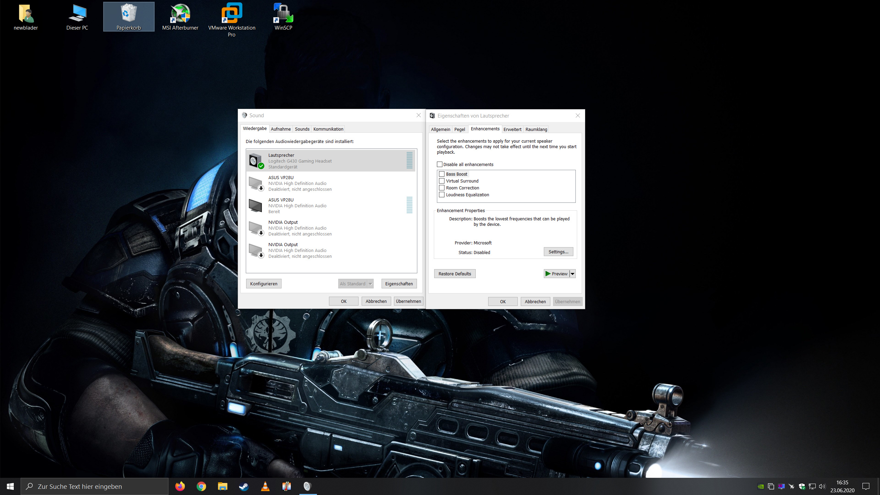Enable the Bass Boost checkbox
Screen dimensions: 880x495
[x=442, y=174]
